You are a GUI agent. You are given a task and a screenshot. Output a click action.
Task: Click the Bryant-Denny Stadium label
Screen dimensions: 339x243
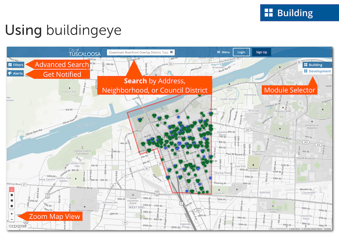tap(259, 153)
